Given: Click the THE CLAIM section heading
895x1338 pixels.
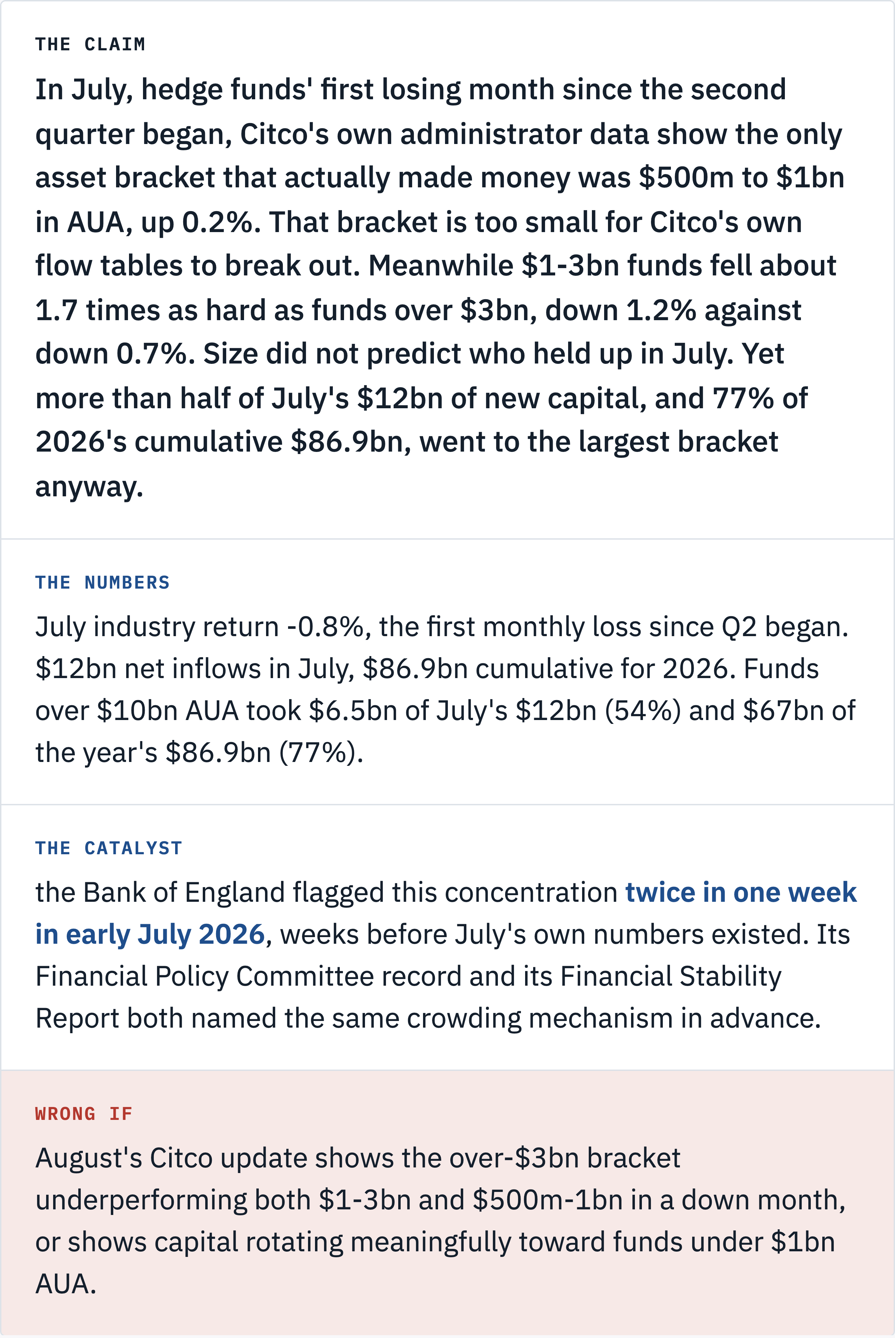Looking at the screenshot, I should 90,44.
